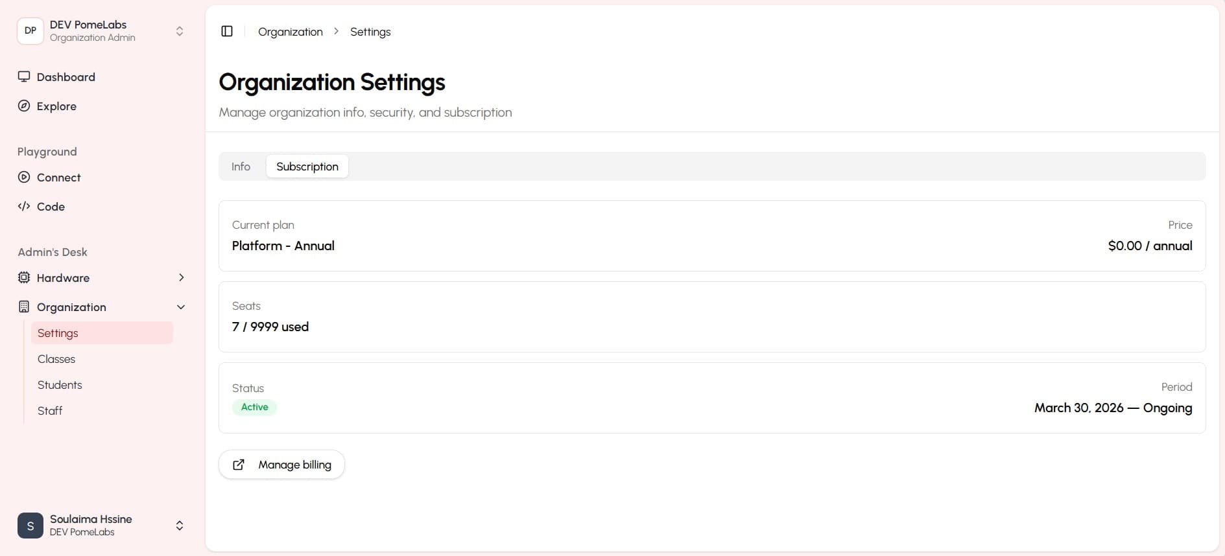Click the 'March 30, 2026 — Ongoing' period
The width and height of the screenshot is (1225, 556).
point(1113,408)
